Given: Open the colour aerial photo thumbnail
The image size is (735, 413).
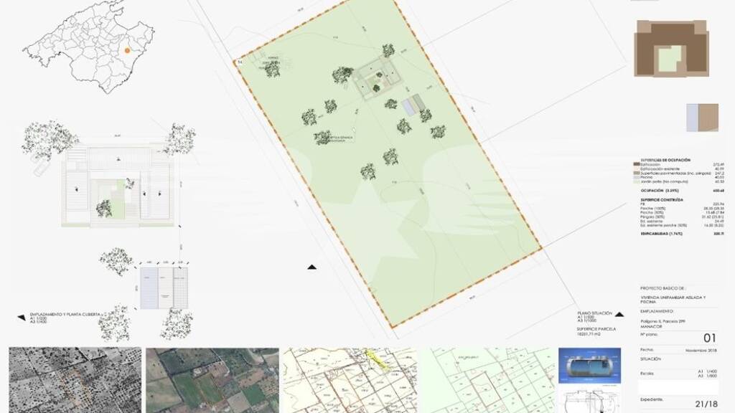Looking at the screenshot, I should click(212, 380).
